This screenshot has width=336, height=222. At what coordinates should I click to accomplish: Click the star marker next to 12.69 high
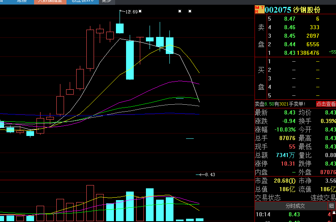[140, 11]
